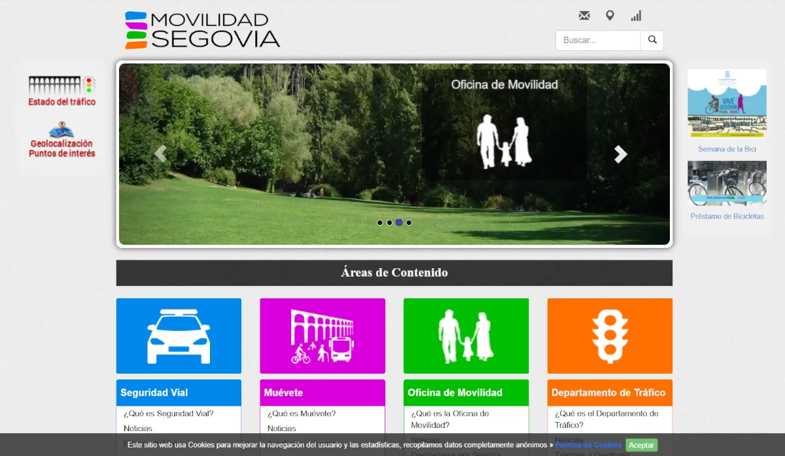
Task: Click the Muévete aqueduct and bus icon
Action: (323, 336)
